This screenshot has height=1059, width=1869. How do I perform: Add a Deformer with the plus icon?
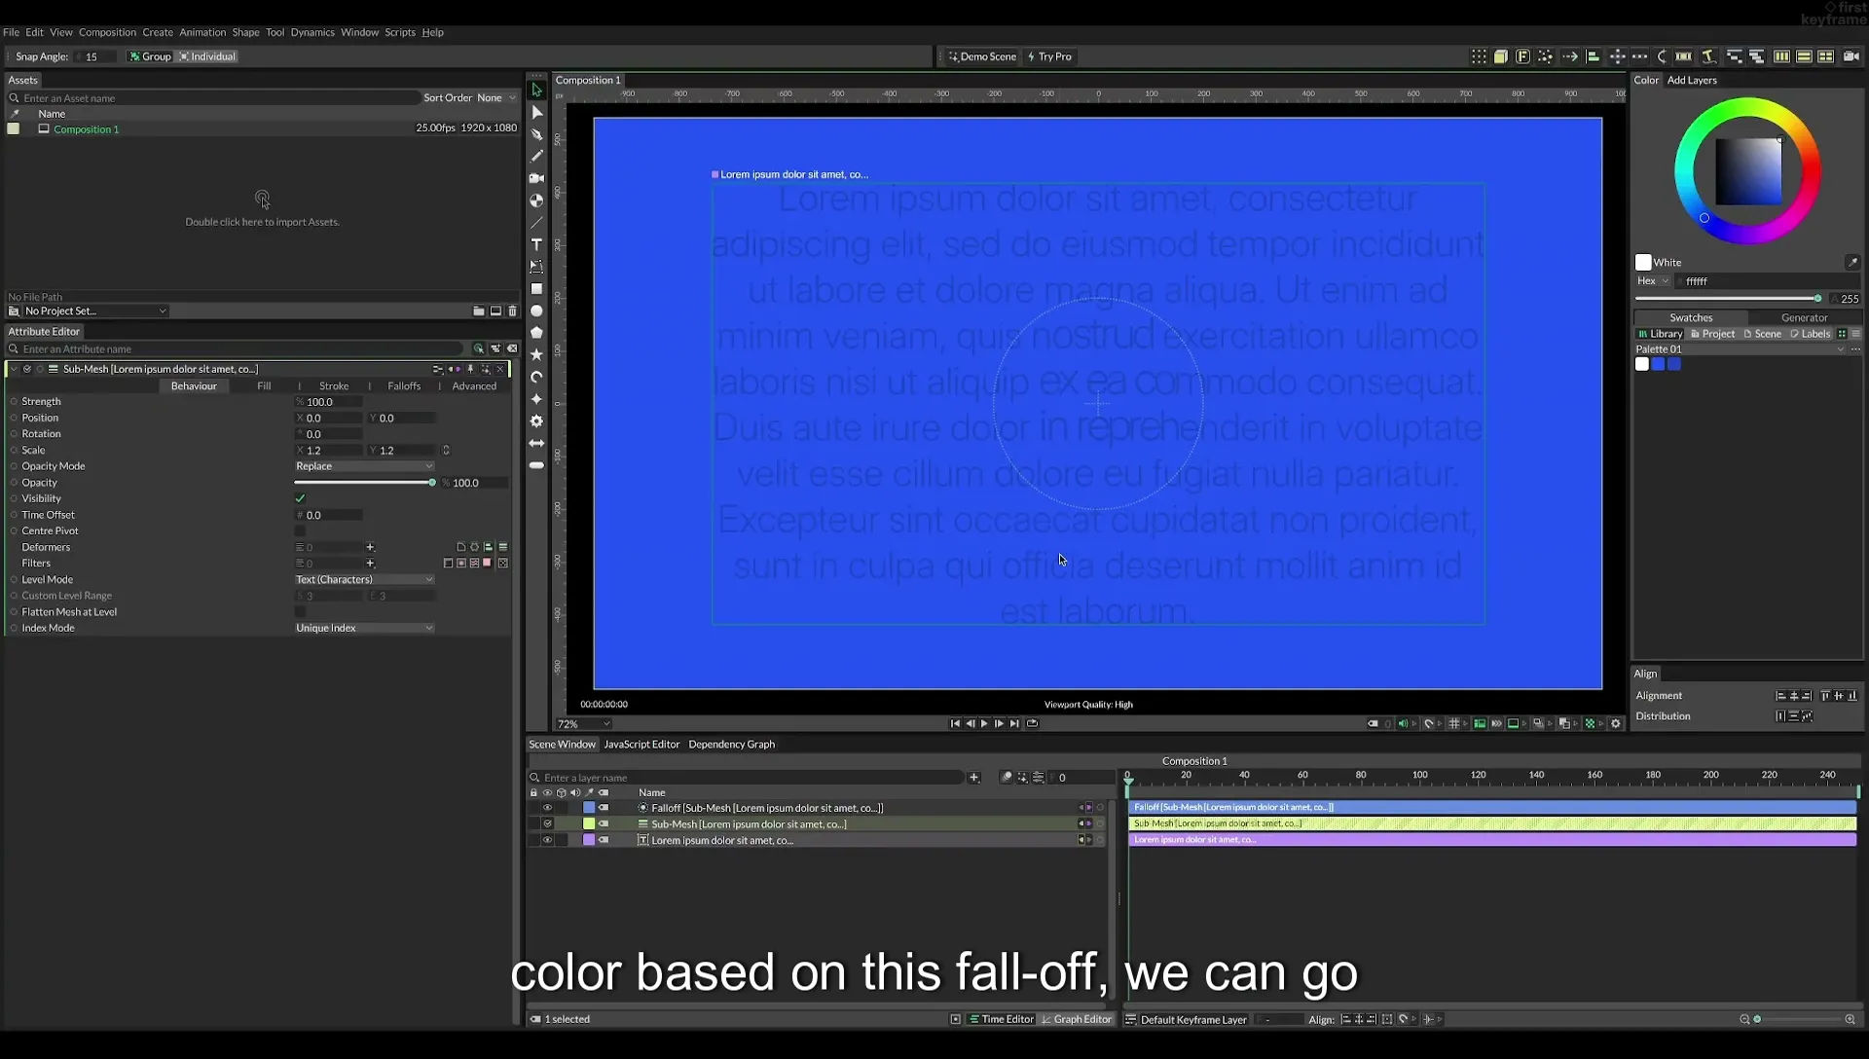370,547
